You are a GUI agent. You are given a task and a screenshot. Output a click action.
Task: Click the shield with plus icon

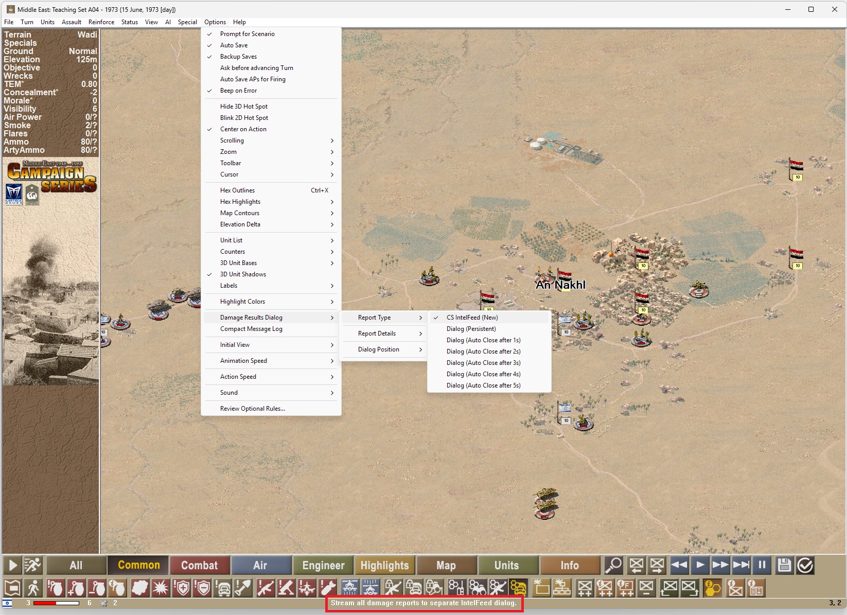coord(182,587)
